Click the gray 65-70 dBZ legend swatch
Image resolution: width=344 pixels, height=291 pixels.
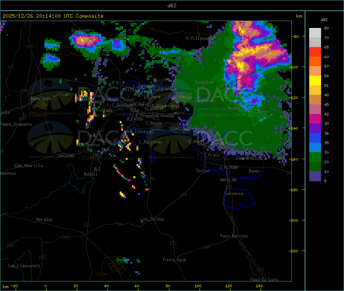[315, 42]
